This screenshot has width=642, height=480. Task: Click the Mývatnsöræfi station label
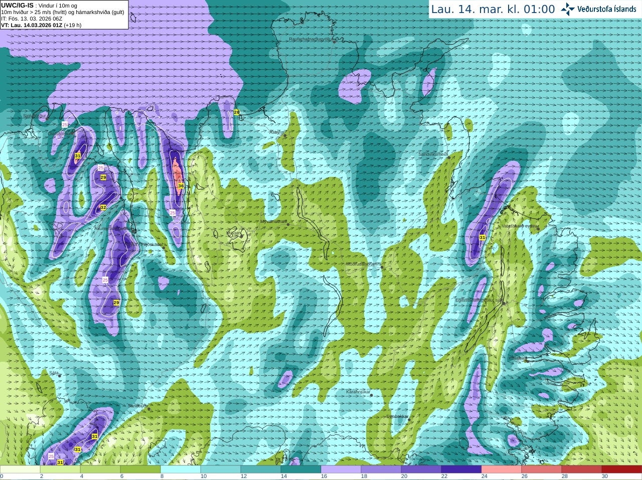273,221
